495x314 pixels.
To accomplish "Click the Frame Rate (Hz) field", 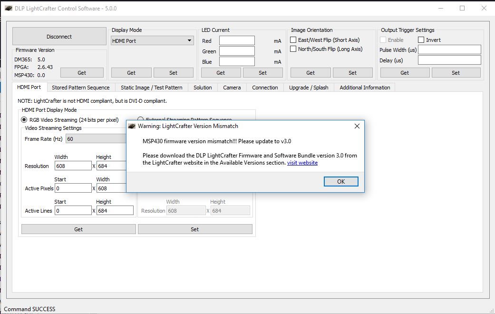I will tap(96, 138).
